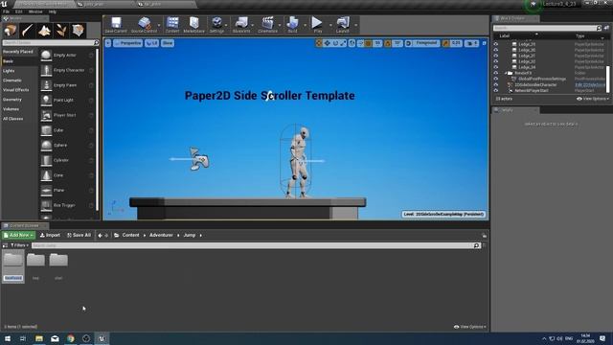Open Cinematics toolbar icon
The width and height of the screenshot is (613, 345).
(x=267, y=25)
